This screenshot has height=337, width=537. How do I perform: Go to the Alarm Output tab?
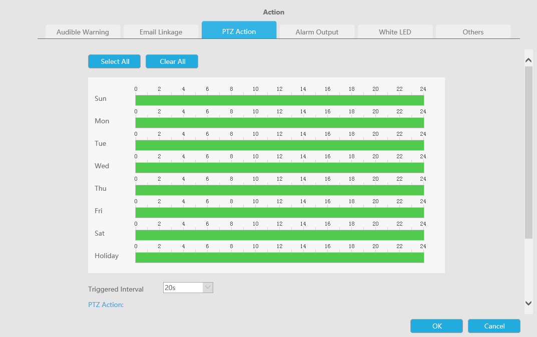317,32
